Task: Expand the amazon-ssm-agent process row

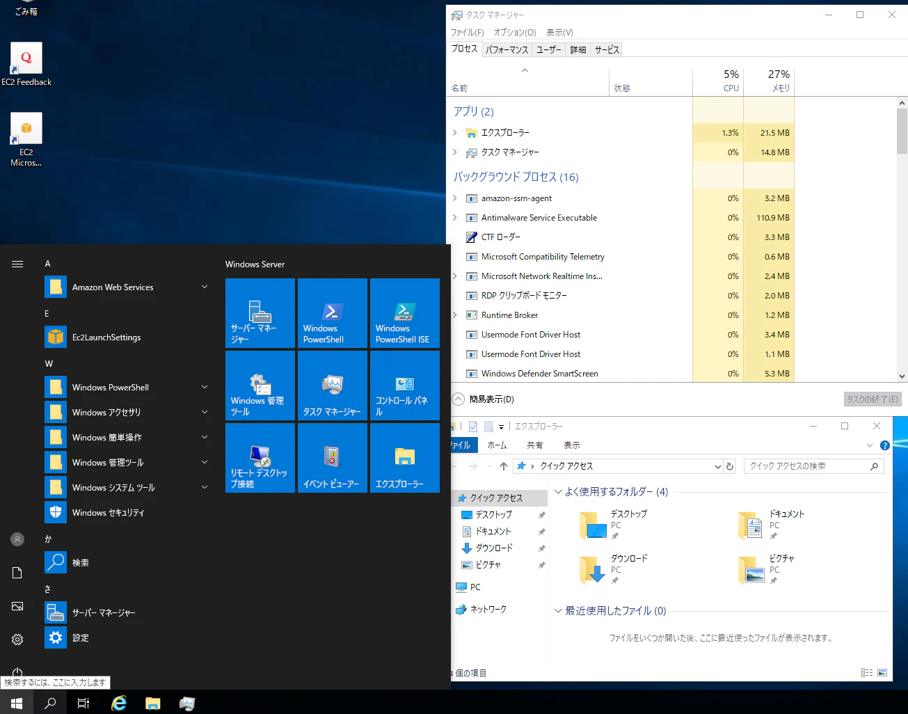Action: (x=455, y=198)
